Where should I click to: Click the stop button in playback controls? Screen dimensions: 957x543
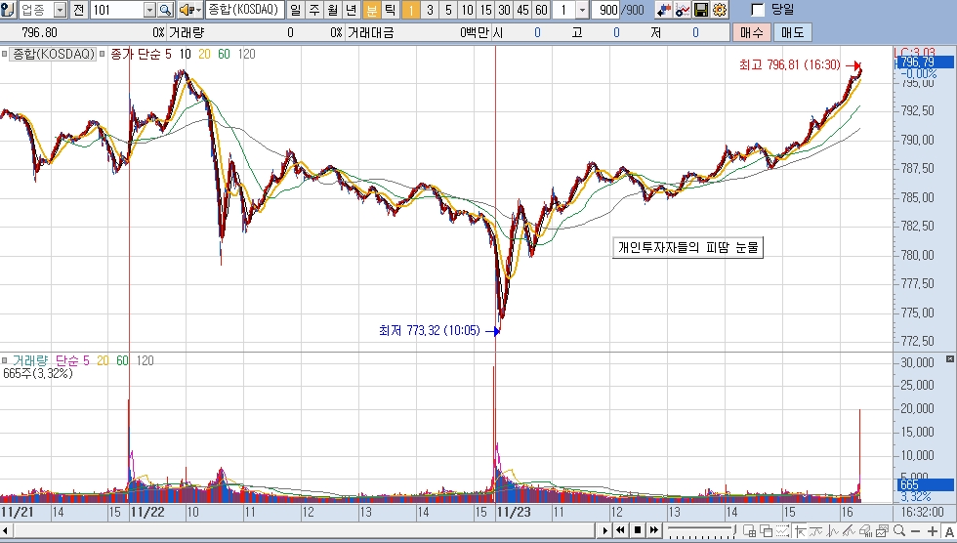click(637, 531)
